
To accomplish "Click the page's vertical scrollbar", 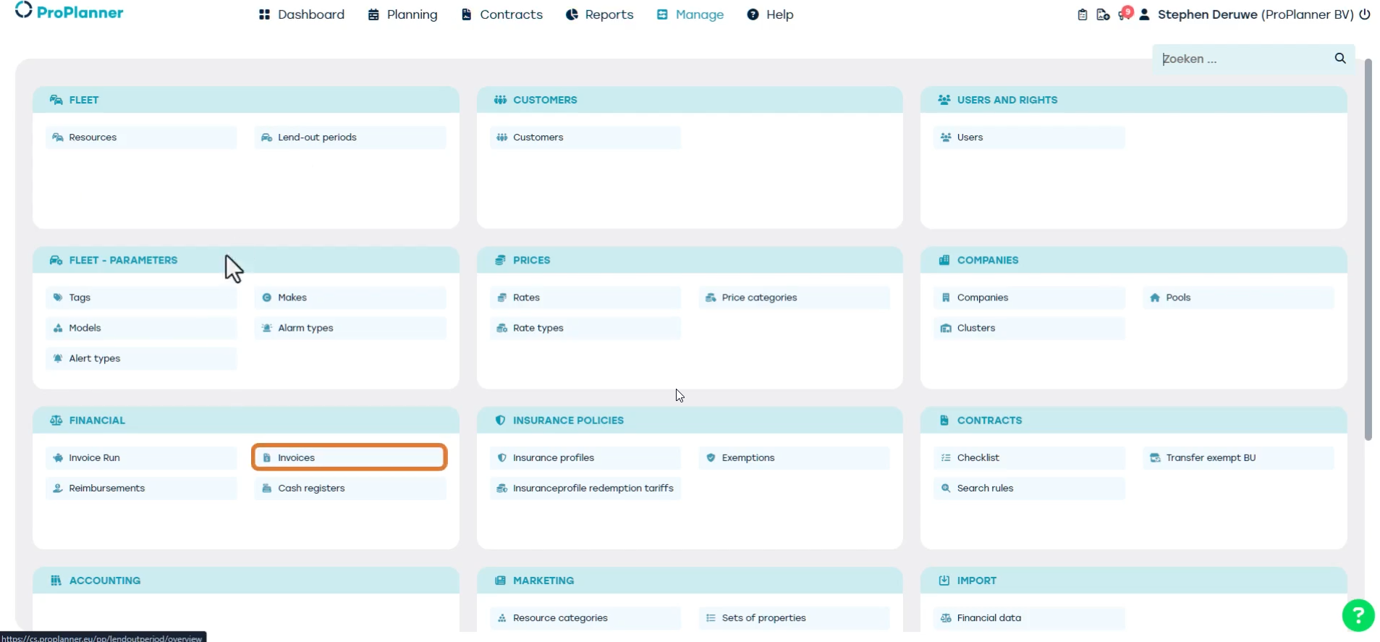I will tap(1368, 250).
